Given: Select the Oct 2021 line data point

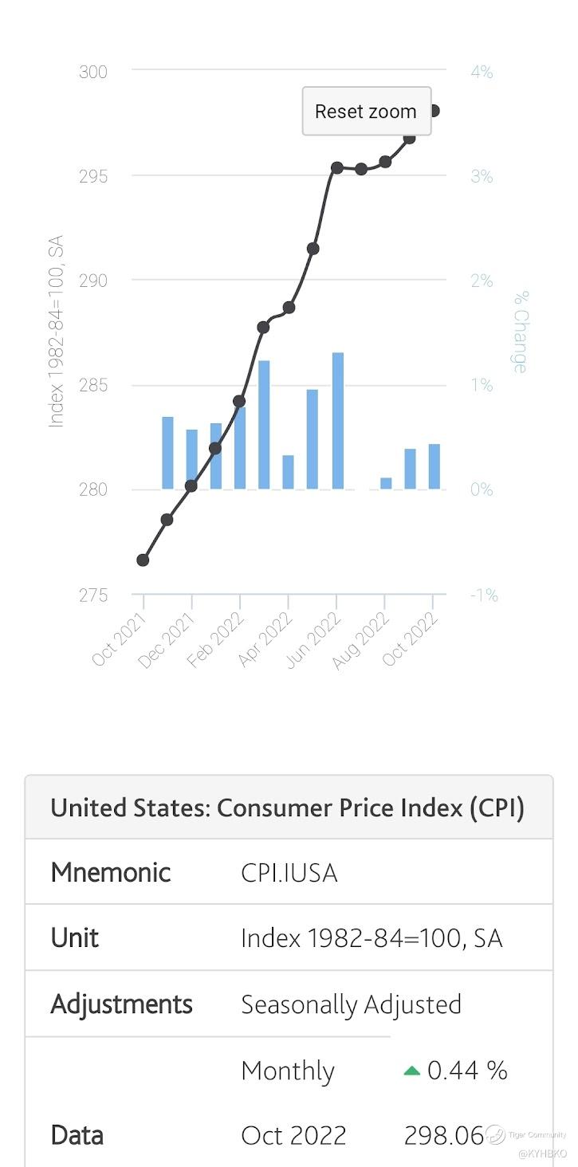Looking at the screenshot, I should pos(143,560).
